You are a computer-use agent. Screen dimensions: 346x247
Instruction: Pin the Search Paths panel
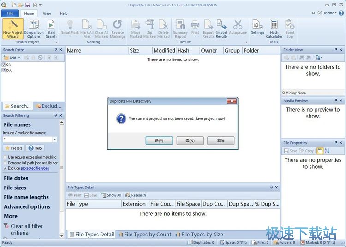(x=56, y=50)
